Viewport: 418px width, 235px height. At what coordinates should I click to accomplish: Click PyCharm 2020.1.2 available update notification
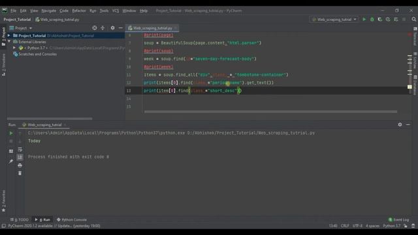coord(54,226)
